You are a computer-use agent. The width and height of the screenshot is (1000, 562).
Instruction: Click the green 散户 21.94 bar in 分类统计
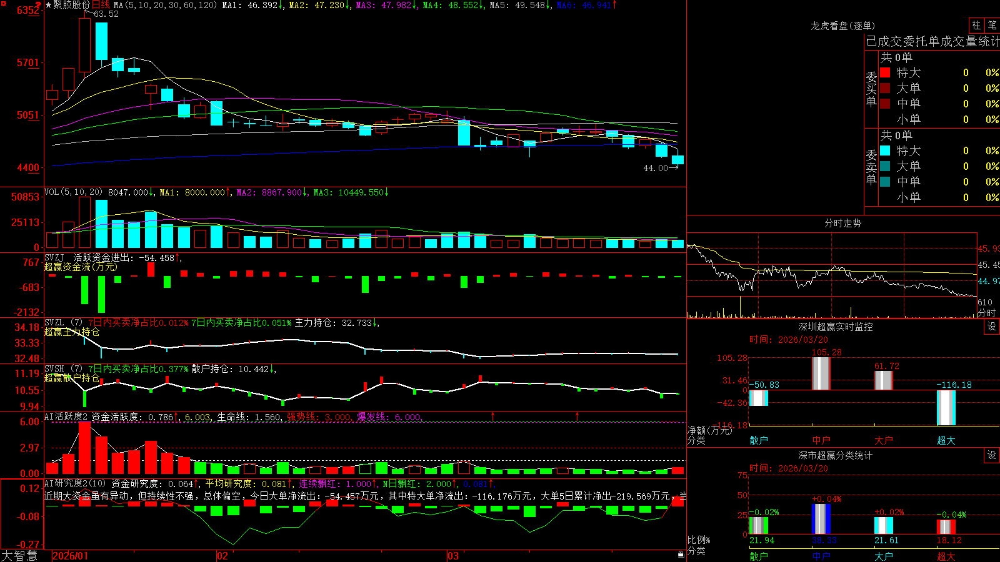[x=759, y=526]
